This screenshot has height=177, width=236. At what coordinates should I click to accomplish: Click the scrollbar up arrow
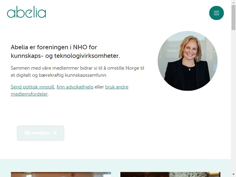233,2
